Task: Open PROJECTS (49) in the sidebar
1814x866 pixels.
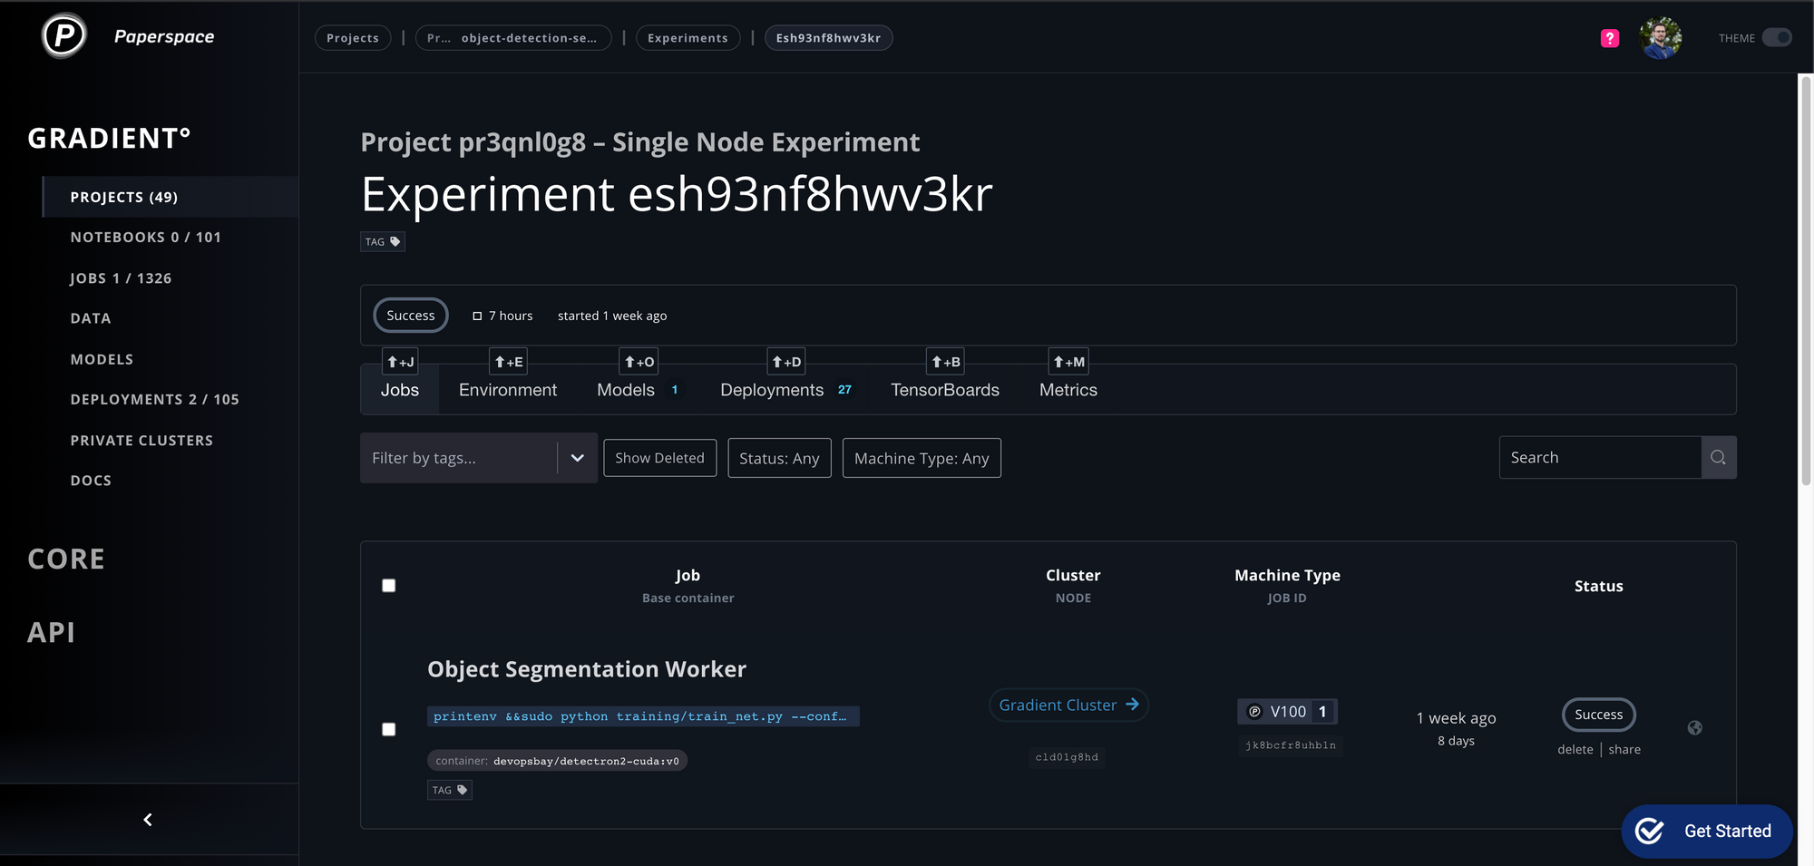Action: click(171, 197)
